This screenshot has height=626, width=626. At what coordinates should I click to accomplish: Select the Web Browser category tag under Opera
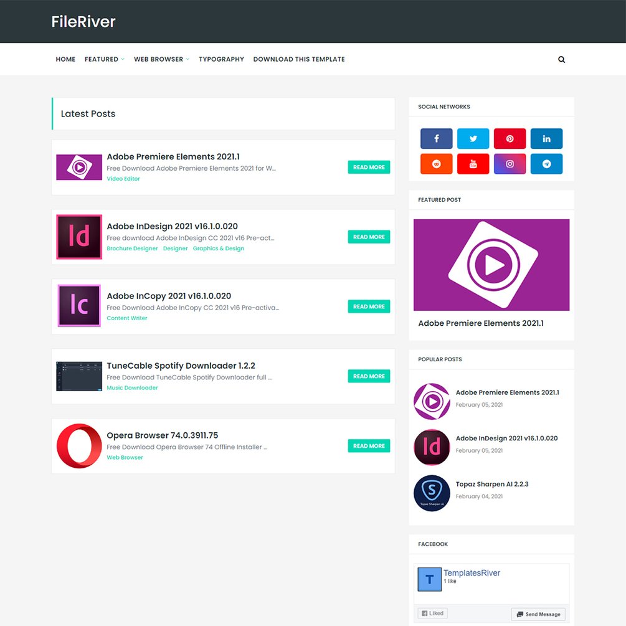point(125,458)
